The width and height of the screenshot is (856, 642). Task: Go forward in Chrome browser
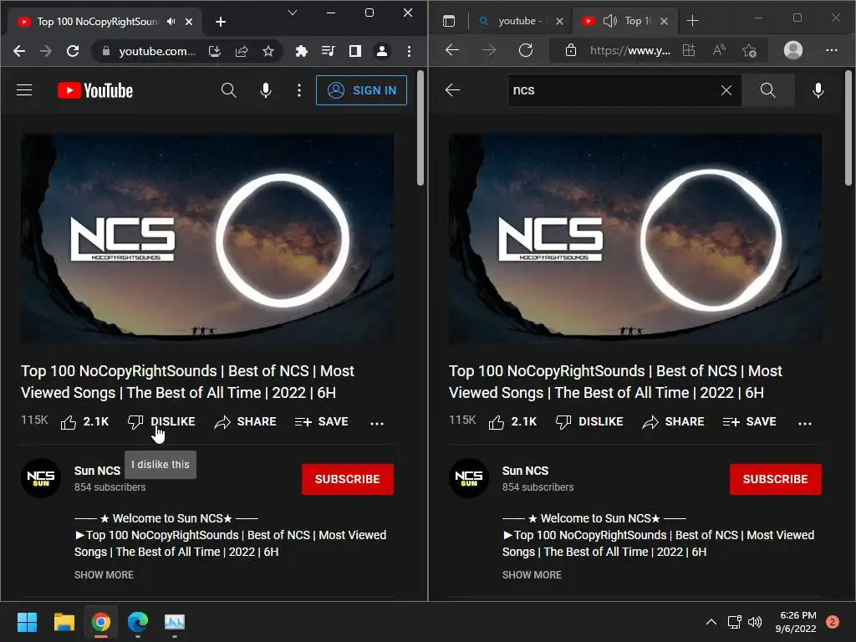pyautogui.click(x=46, y=51)
